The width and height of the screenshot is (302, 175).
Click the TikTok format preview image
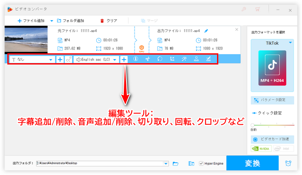tap(272, 68)
